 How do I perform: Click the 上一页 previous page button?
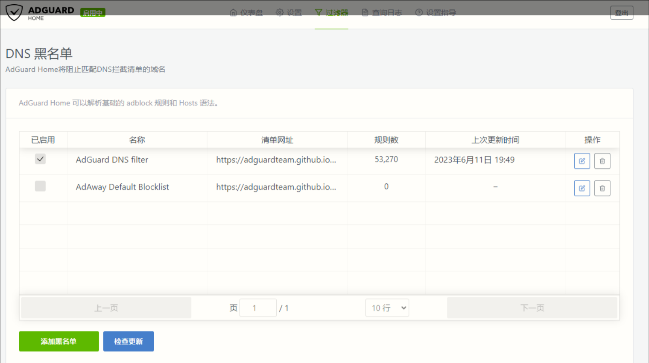pos(106,308)
